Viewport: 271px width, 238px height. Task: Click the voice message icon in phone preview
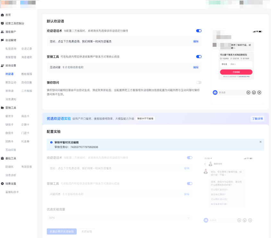click(248, 92)
